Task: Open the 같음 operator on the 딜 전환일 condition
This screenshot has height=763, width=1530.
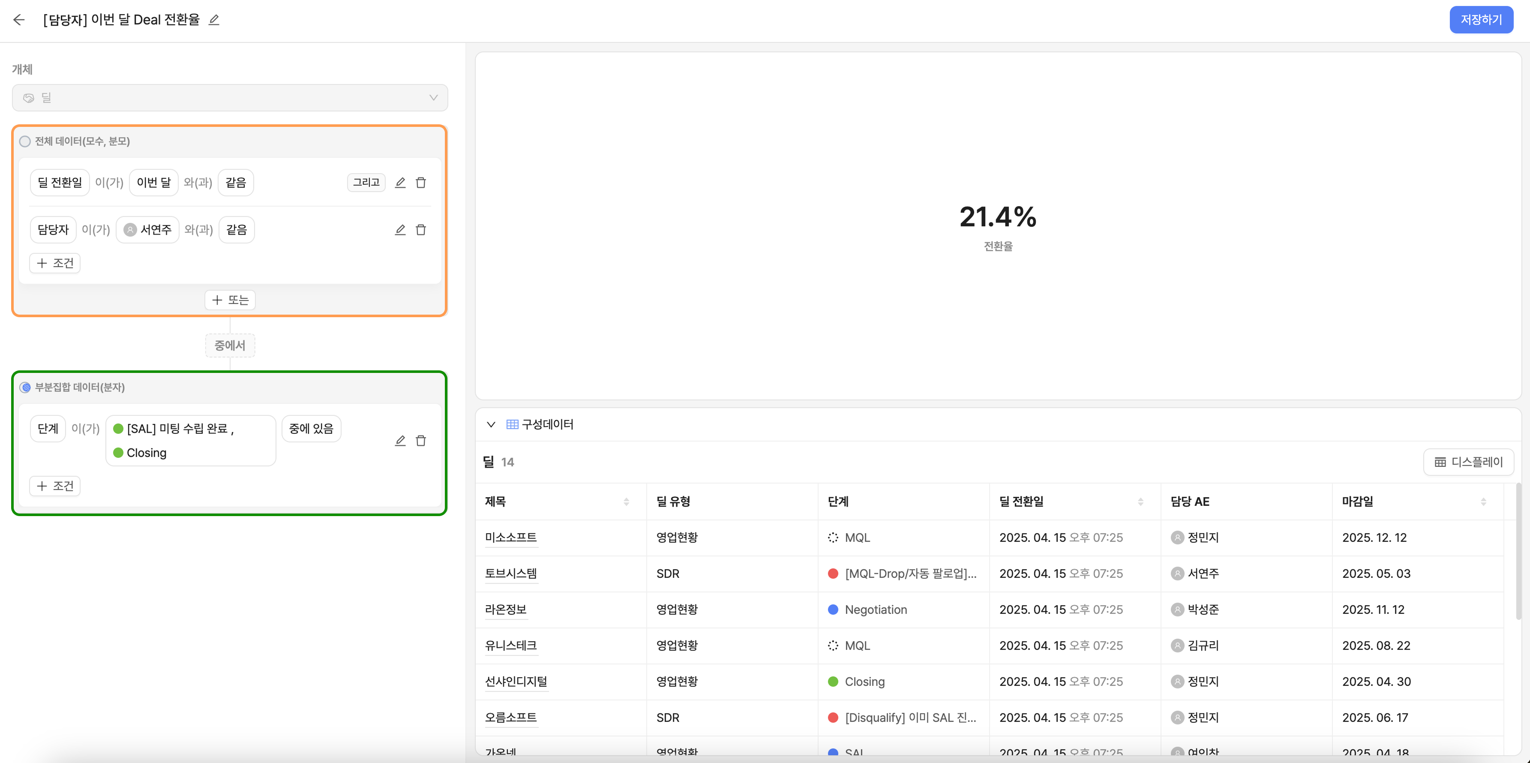Action: coord(236,183)
